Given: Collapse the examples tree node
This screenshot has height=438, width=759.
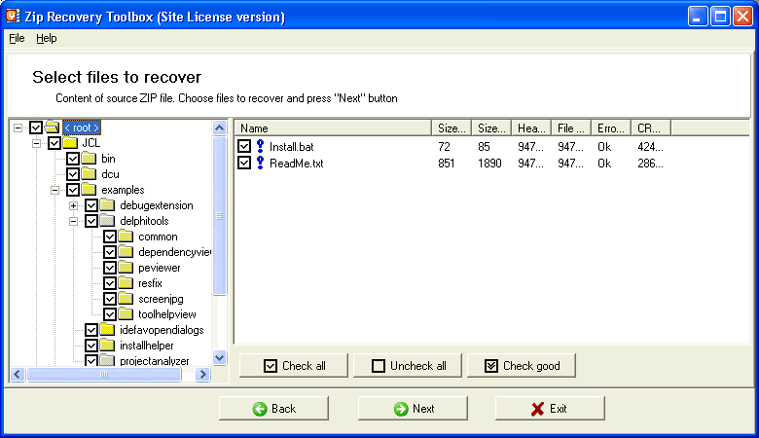Looking at the screenshot, I should click(54, 190).
